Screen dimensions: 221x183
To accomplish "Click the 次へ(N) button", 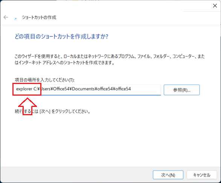I will coord(168,175).
